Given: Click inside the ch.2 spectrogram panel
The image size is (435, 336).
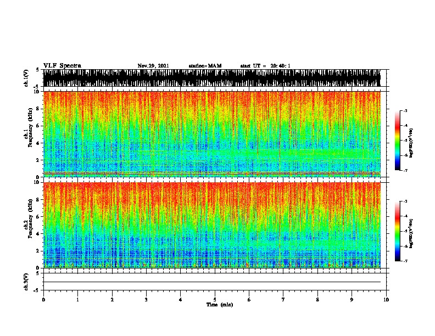Looking at the screenshot, I should [212, 225].
